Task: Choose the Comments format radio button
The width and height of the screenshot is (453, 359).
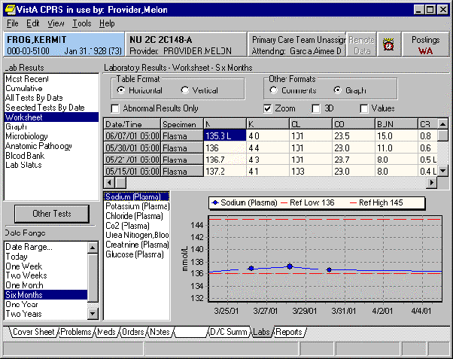Action: [274, 90]
